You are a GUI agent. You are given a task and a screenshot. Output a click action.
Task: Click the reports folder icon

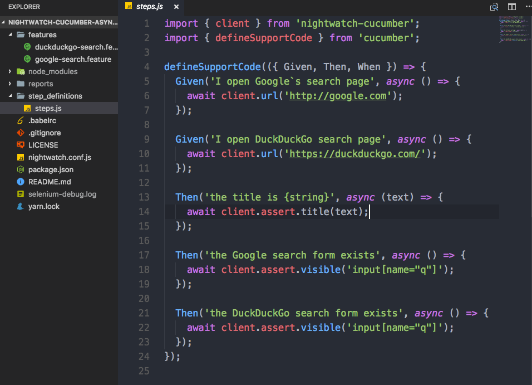coord(21,84)
